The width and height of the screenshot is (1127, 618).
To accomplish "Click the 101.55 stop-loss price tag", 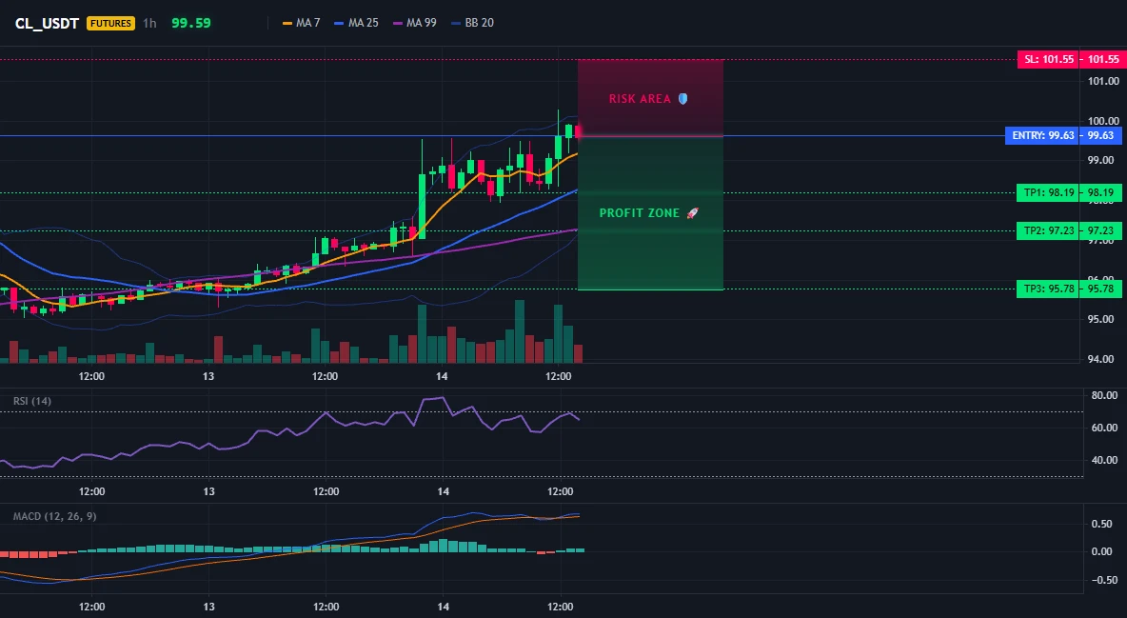I will click(x=1103, y=60).
